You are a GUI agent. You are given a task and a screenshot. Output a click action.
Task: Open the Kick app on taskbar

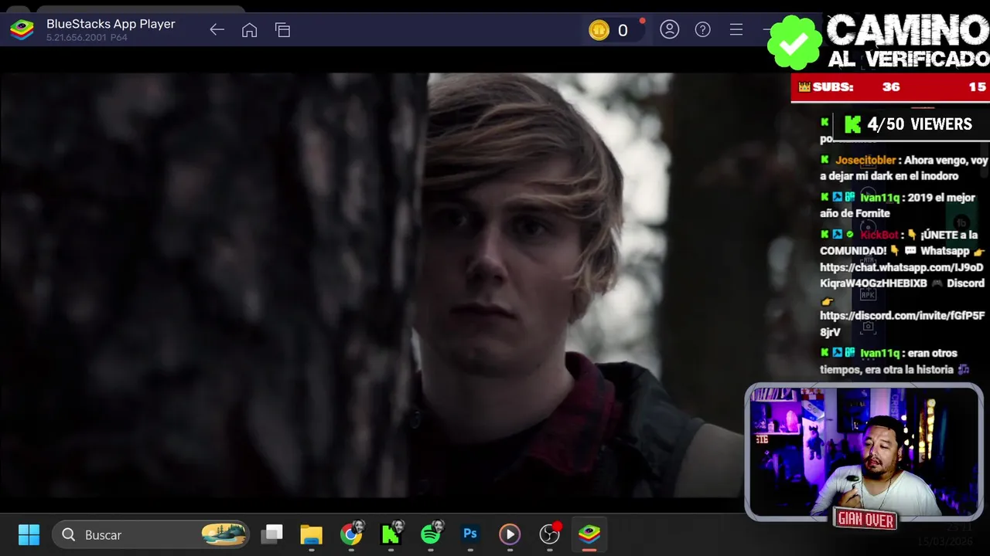coord(391,534)
